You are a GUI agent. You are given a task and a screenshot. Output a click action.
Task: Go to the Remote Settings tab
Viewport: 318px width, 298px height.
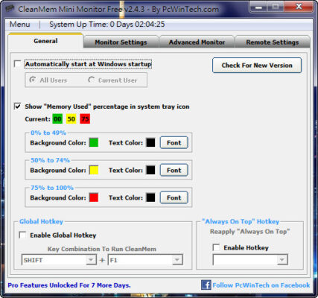tap(273, 42)
